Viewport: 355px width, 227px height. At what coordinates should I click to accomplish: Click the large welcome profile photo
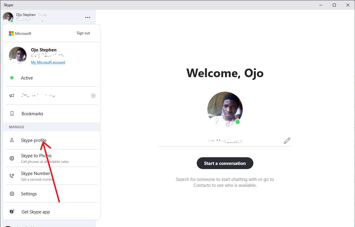click(x=225, y=109)
